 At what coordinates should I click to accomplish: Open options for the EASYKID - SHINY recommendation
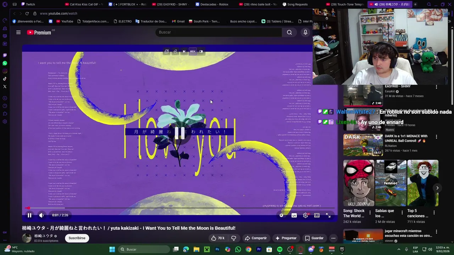pos(436,87)
